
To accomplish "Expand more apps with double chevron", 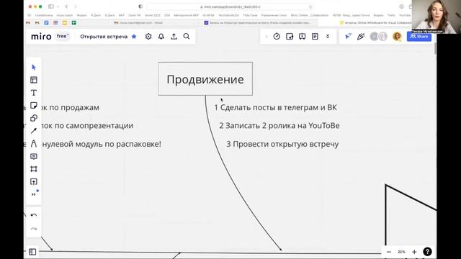I will [328, 37].
